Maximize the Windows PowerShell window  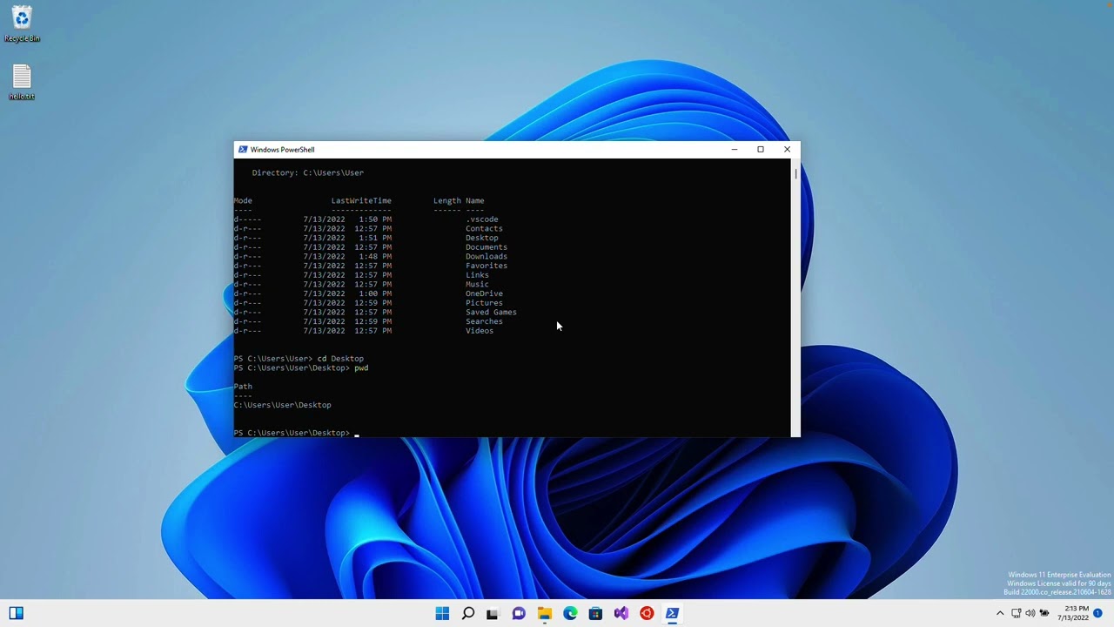[x=760, y=149]
